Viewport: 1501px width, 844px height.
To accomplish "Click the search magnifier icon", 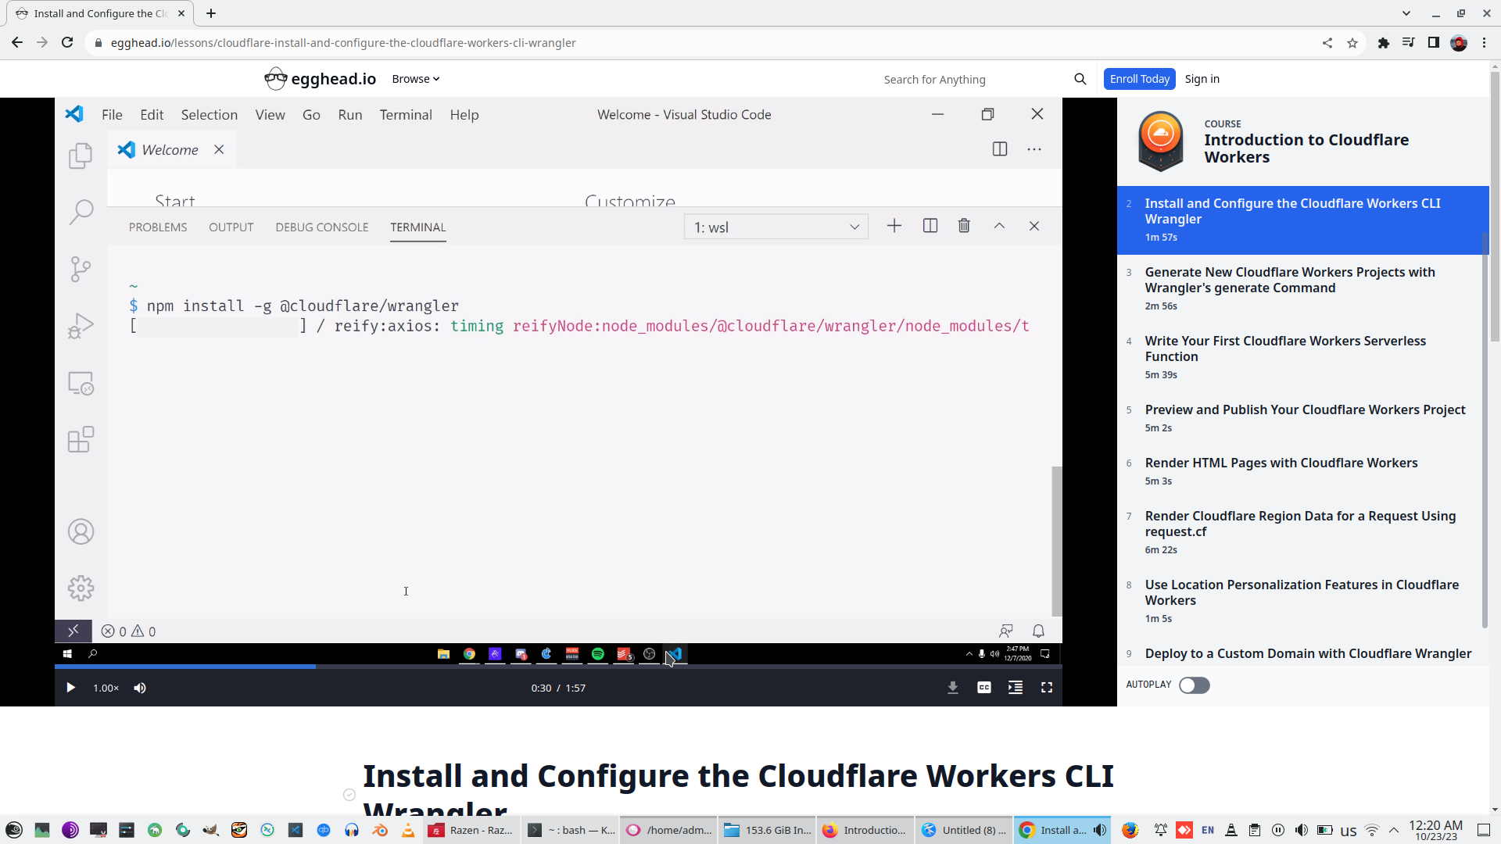I will (x=1080, y=79).
